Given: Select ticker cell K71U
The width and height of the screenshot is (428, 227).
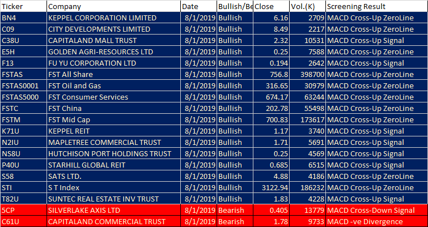Looking at the screenshot, I should coord(23,131).
